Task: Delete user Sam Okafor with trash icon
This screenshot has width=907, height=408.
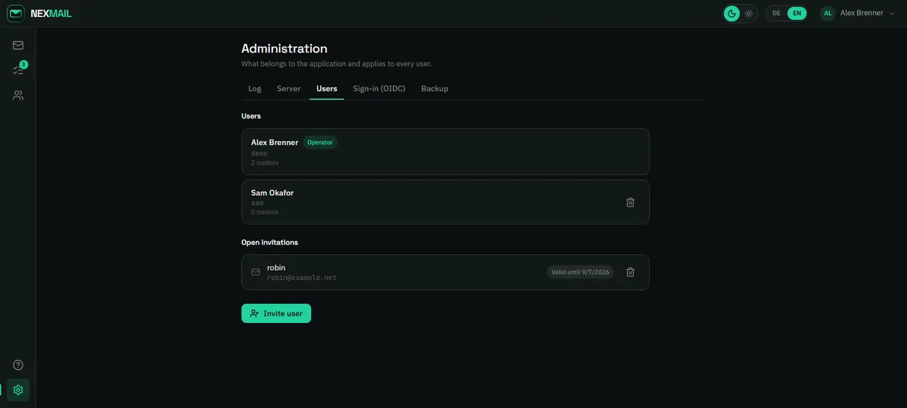Action: [631, 202]
